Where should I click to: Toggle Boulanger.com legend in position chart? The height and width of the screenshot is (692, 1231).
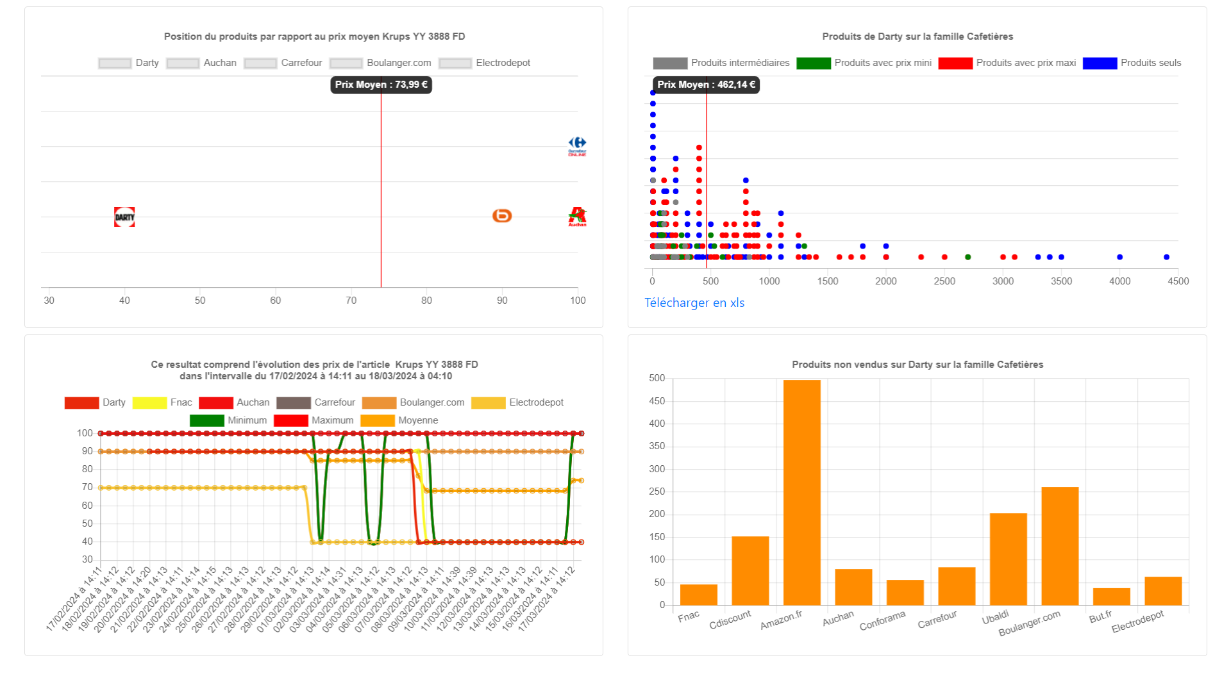(x=380, y=63)
